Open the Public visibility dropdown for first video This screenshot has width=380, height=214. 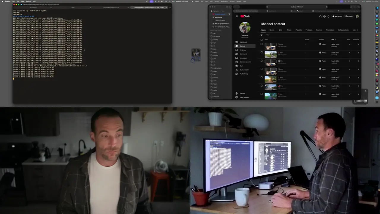322,44
